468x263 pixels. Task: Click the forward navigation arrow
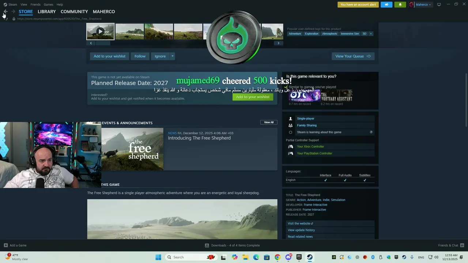(x=13, y=12)
